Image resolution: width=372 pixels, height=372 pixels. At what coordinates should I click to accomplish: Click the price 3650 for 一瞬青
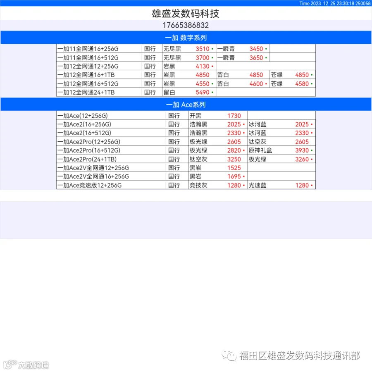(x=256, y=57)
